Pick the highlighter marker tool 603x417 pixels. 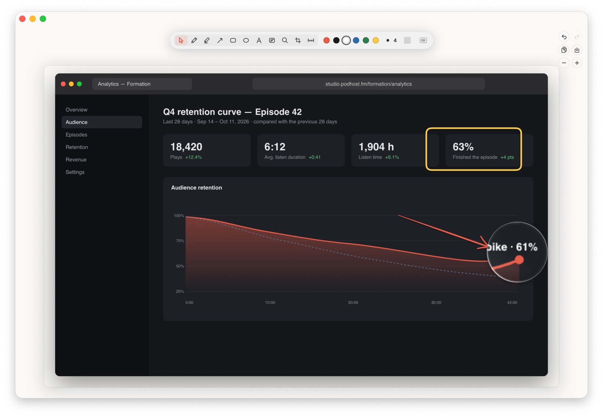pyautogui.click(x=207, y=40)
